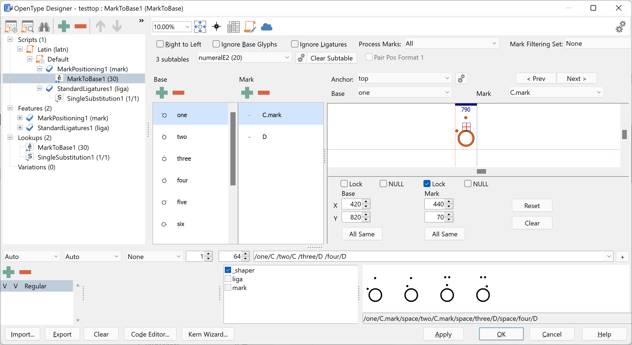Click the Reset button for anchor positions
This screenshot has height=345, width=632.
tap(532, 205)
